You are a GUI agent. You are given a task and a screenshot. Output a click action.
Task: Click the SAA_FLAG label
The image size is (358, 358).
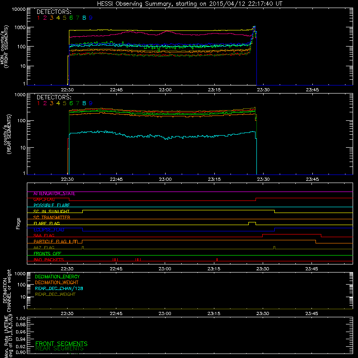tap(44, 236)
